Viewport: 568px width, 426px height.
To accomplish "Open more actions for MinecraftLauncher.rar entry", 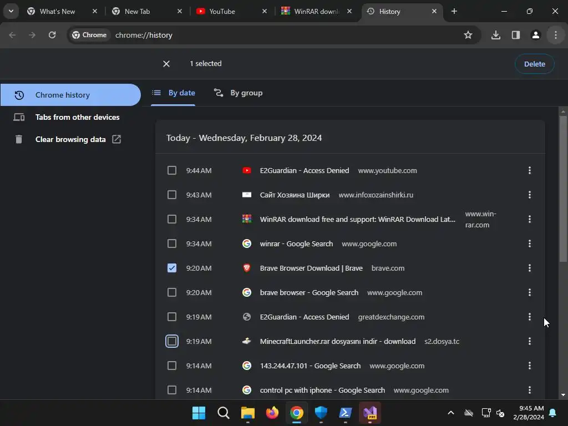I will pos(529,341).
